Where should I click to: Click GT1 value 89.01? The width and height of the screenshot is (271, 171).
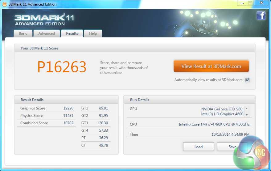click(103, 108)
